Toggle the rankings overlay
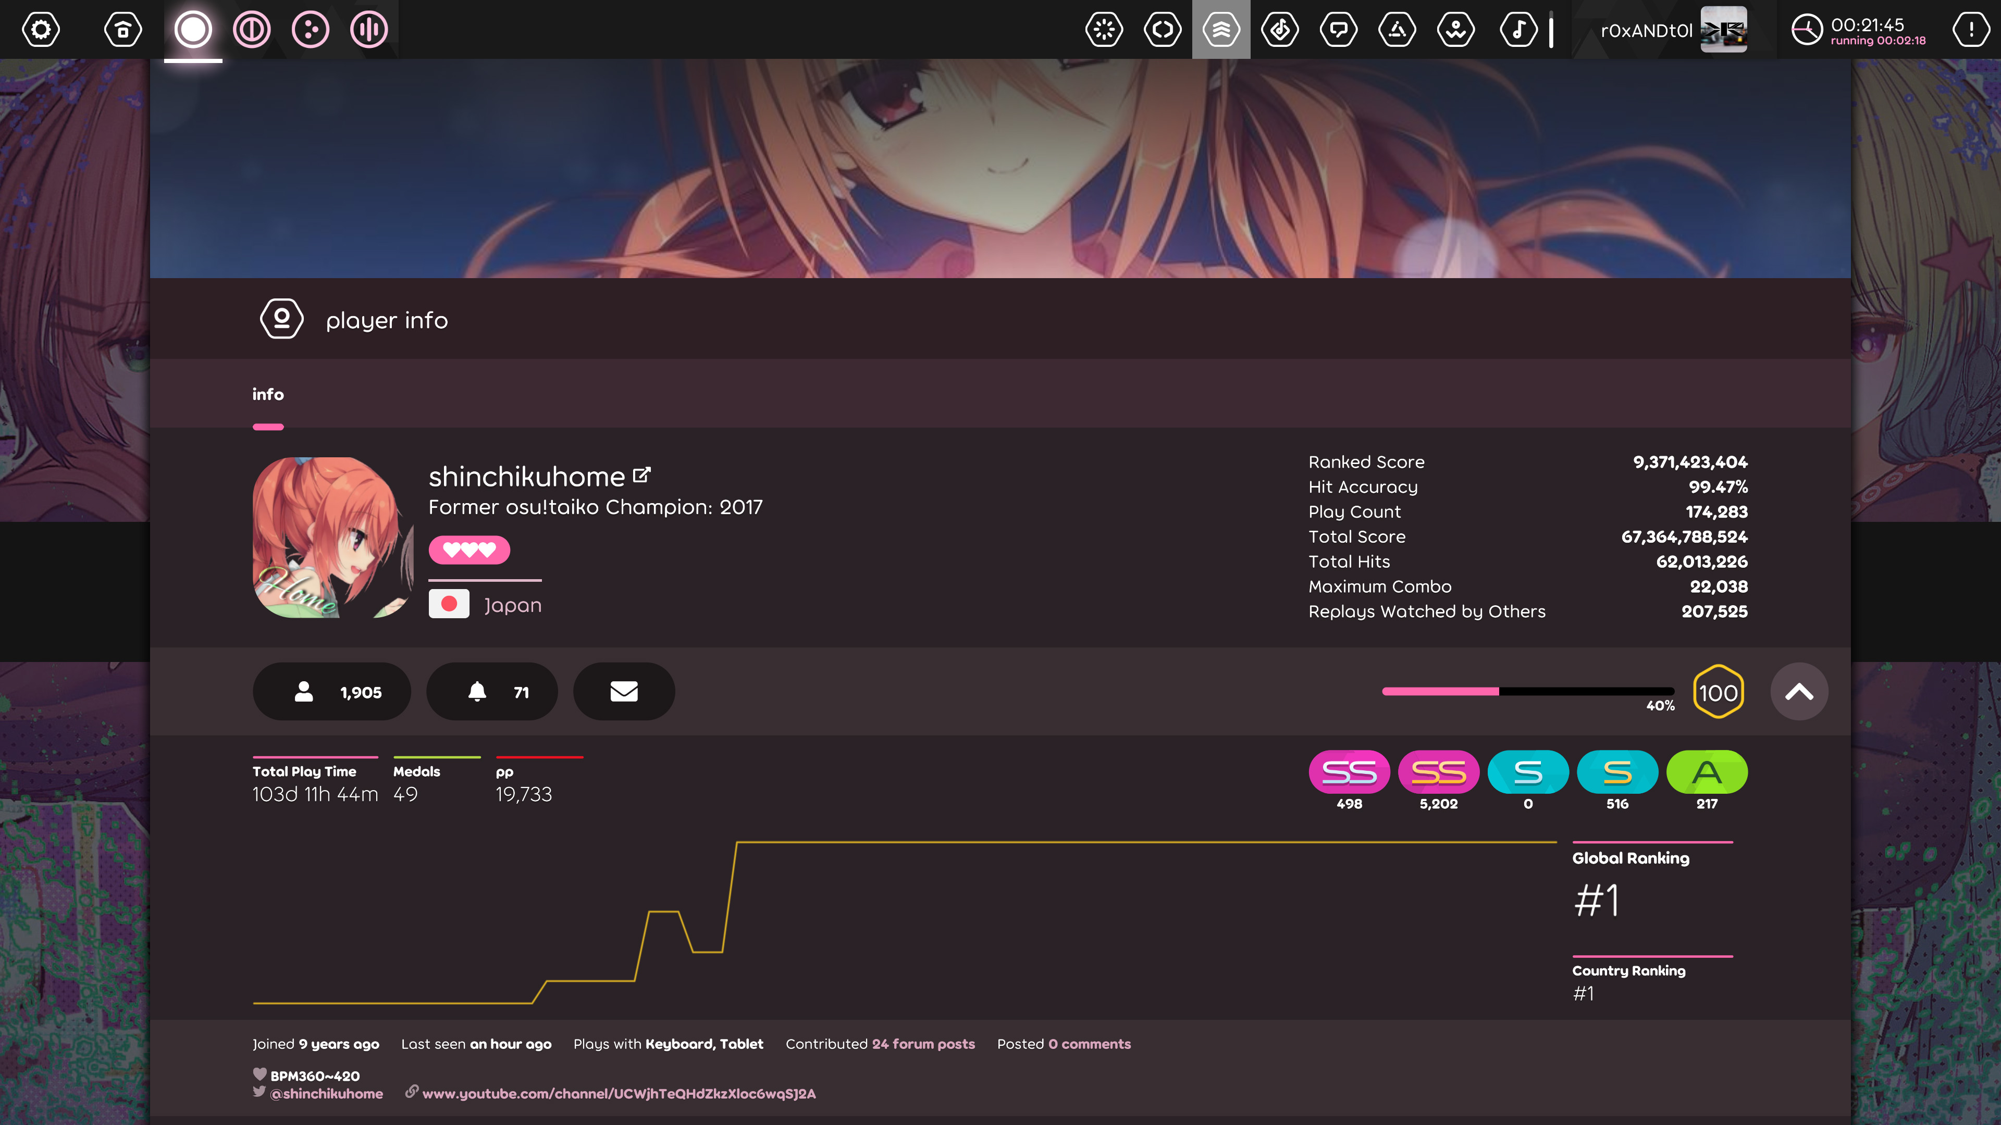The image size is (2001, 1125). click(1222, 30)
